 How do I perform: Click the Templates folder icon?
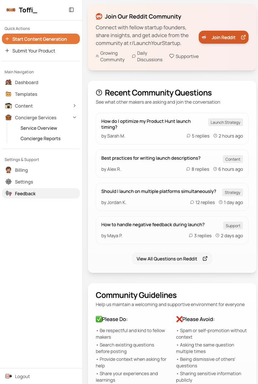coord(8,94)
